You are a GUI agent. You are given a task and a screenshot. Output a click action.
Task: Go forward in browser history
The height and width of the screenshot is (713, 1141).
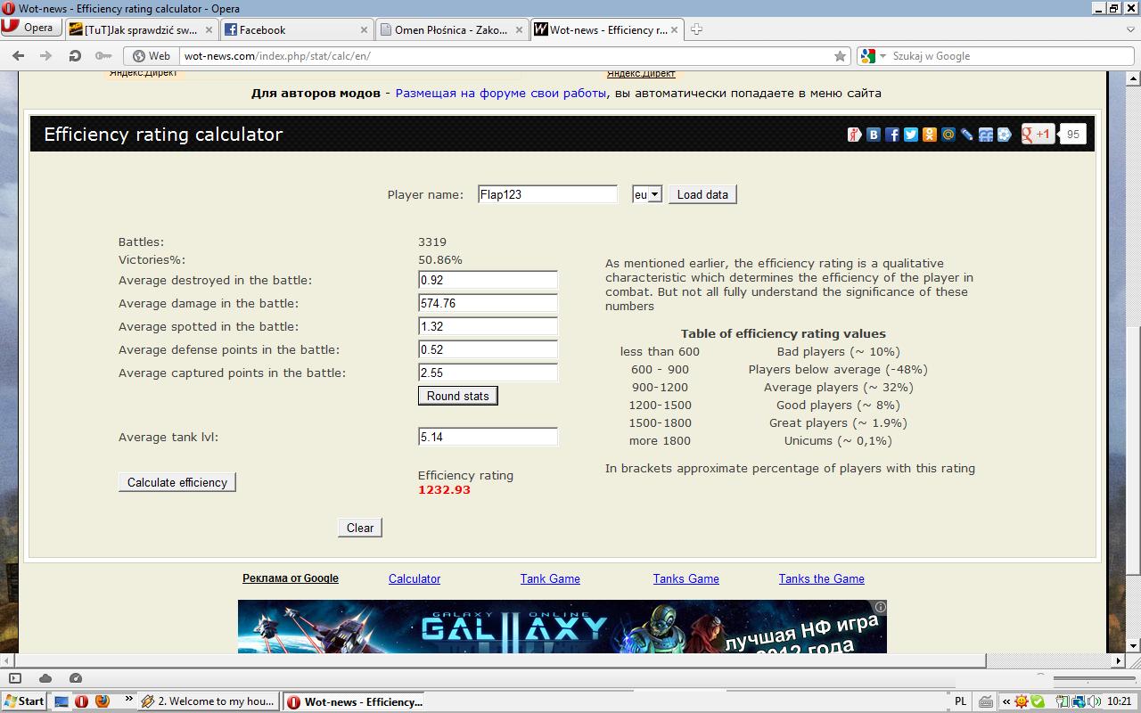[46, 55]
